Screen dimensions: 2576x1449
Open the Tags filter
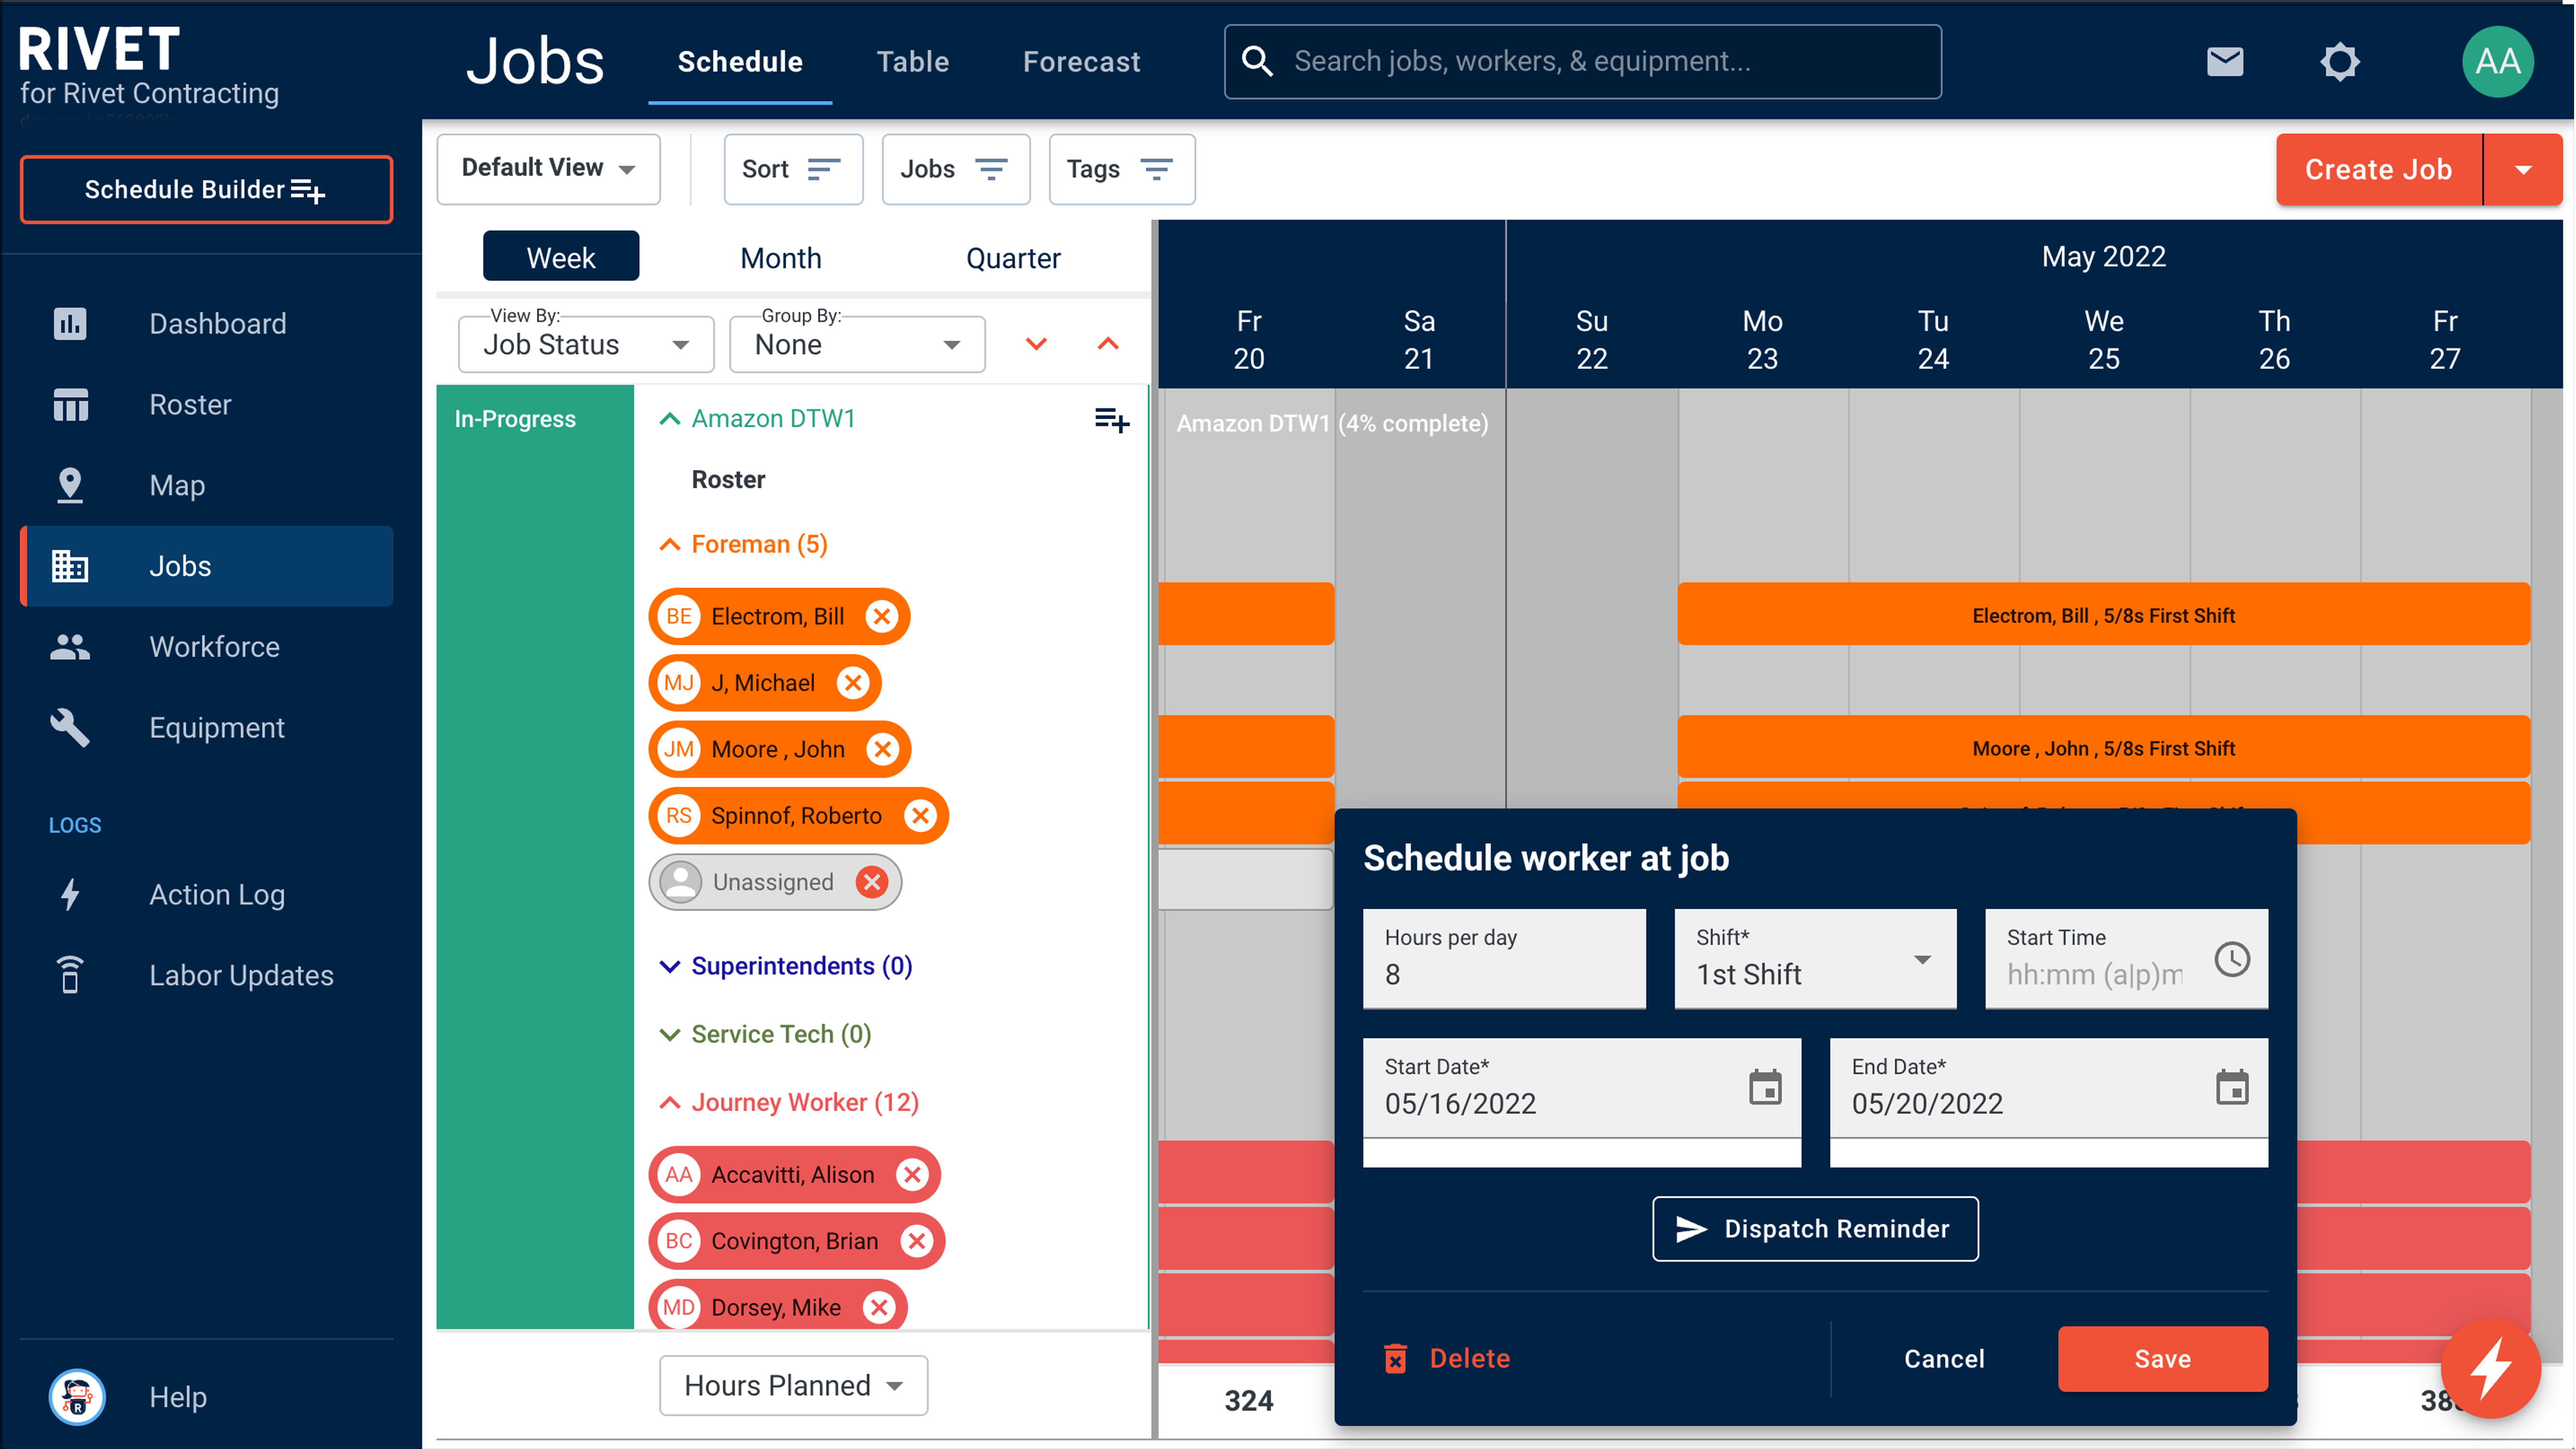click(1122, 169)
